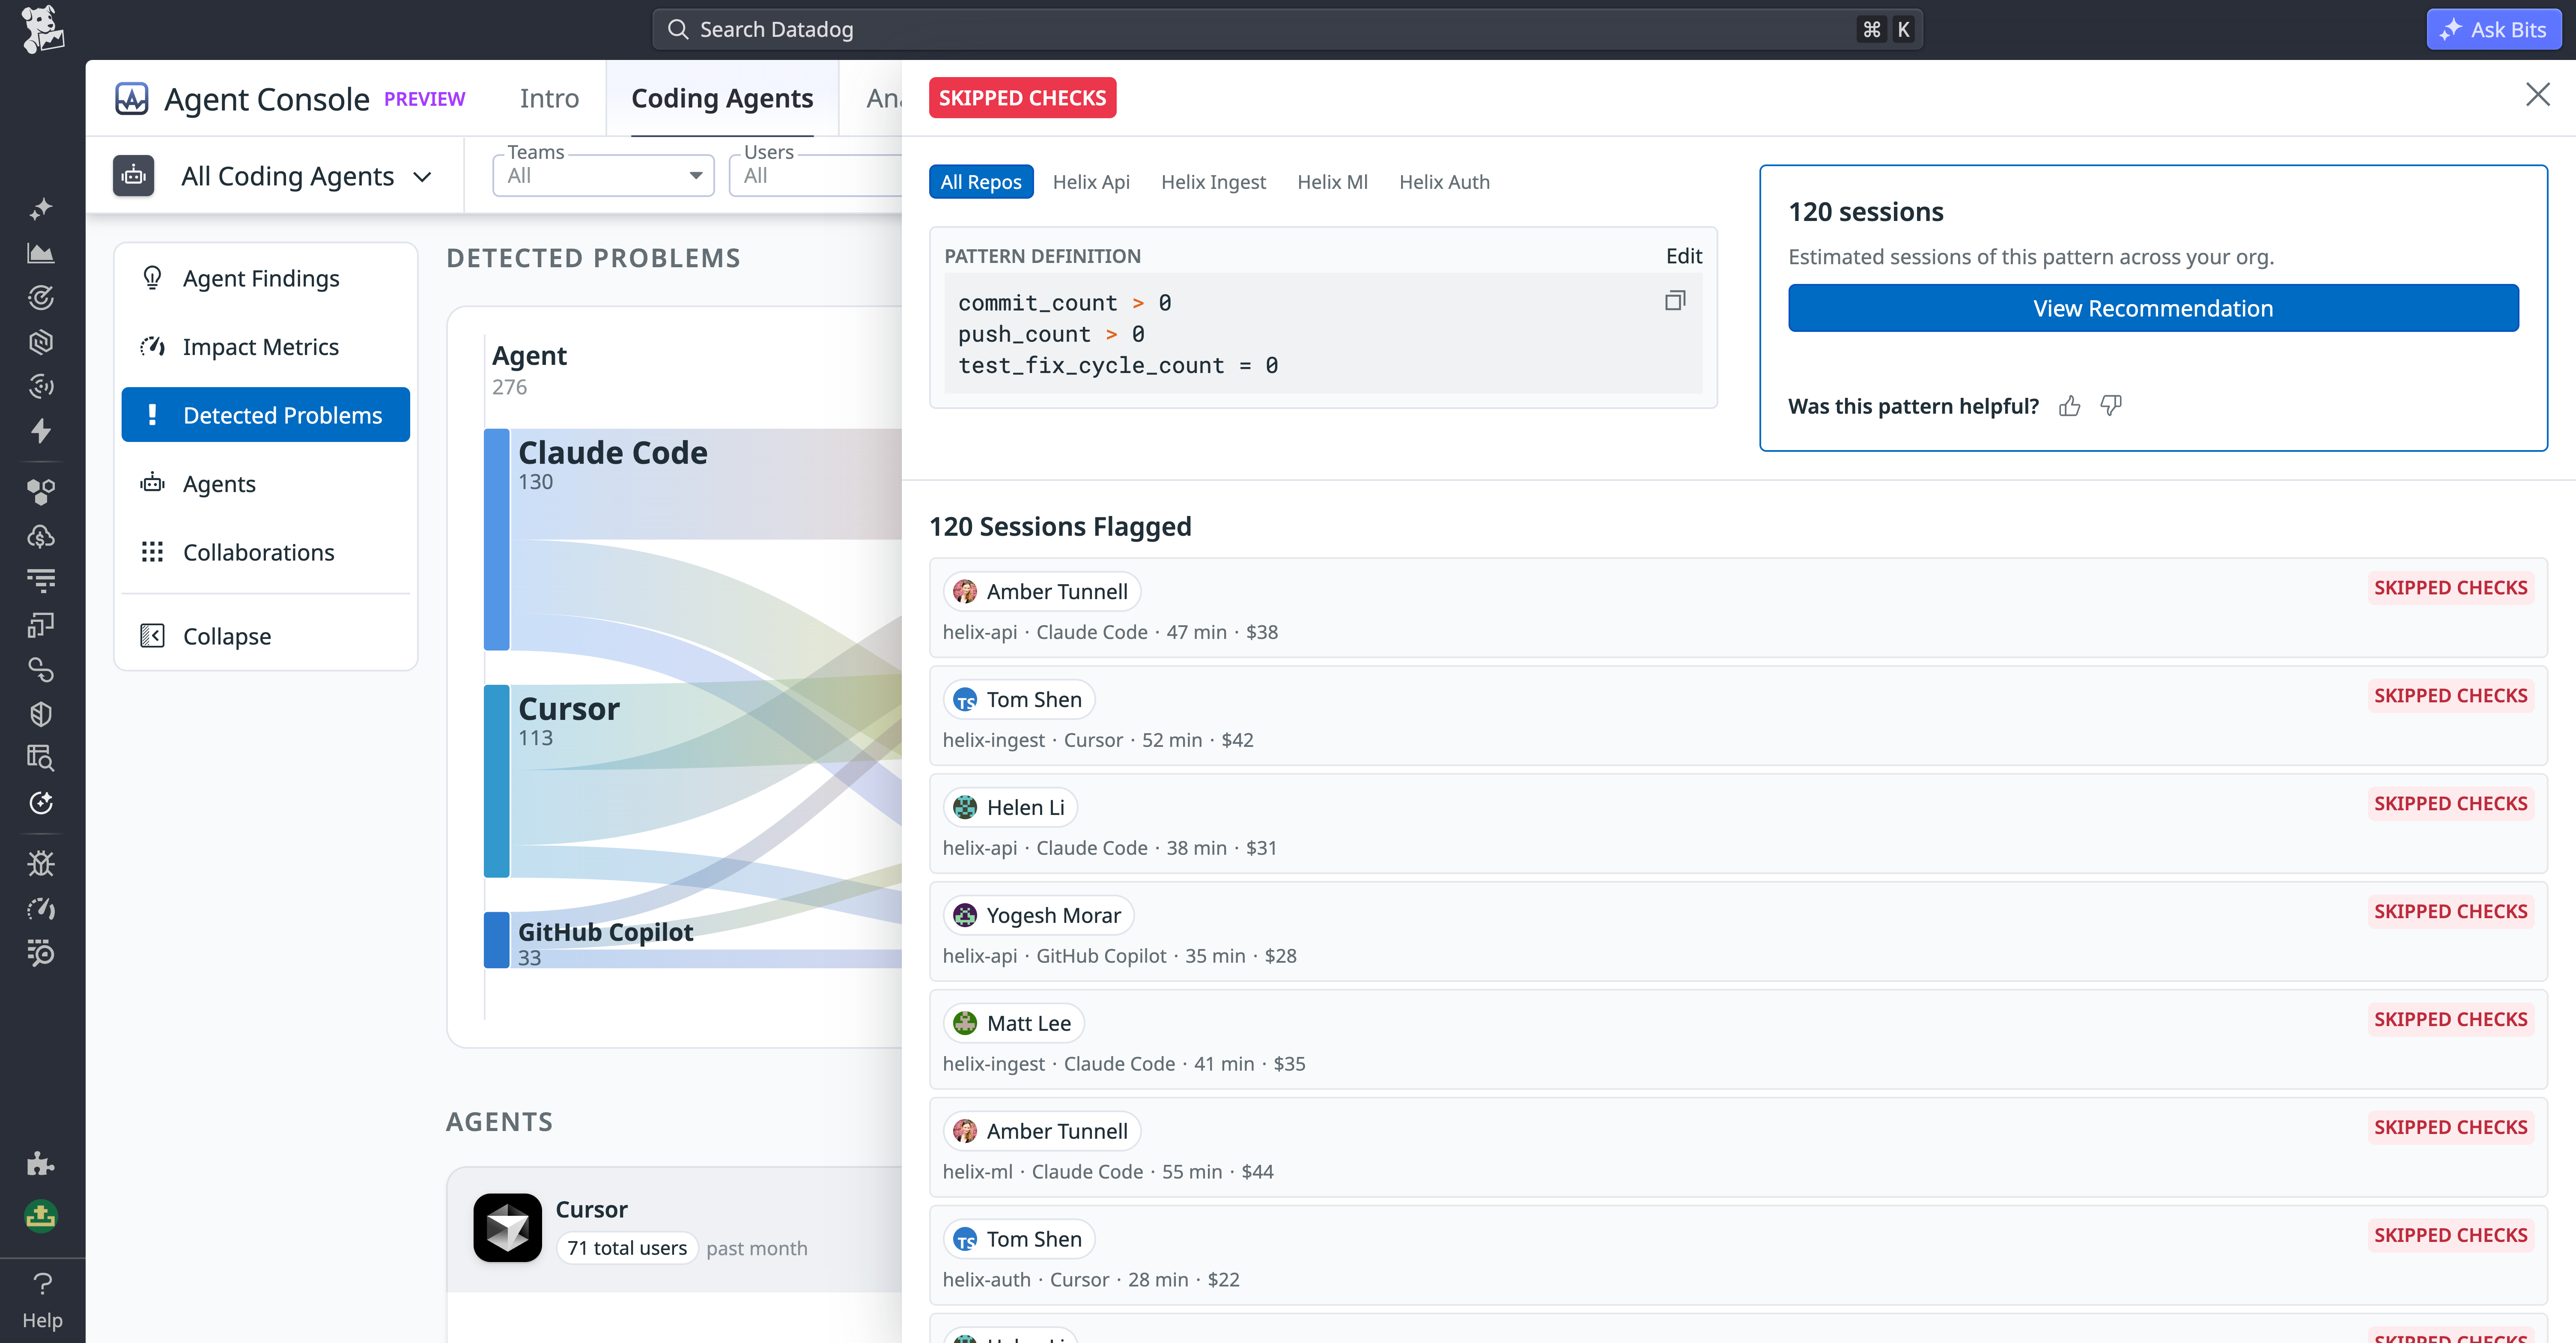Screen dimensions: 2576x1343
Task: Click the Agent Findings lightbulb icon
Action: pos(152,278)
